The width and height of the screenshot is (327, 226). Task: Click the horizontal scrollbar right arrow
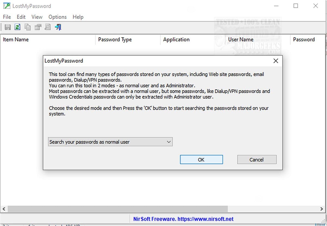pyautogui.click(x=322, y=209)
